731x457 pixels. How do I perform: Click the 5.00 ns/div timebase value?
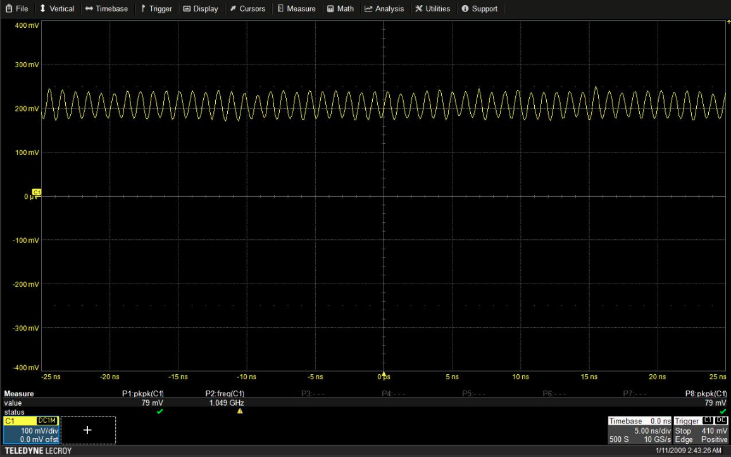(653, 431)
